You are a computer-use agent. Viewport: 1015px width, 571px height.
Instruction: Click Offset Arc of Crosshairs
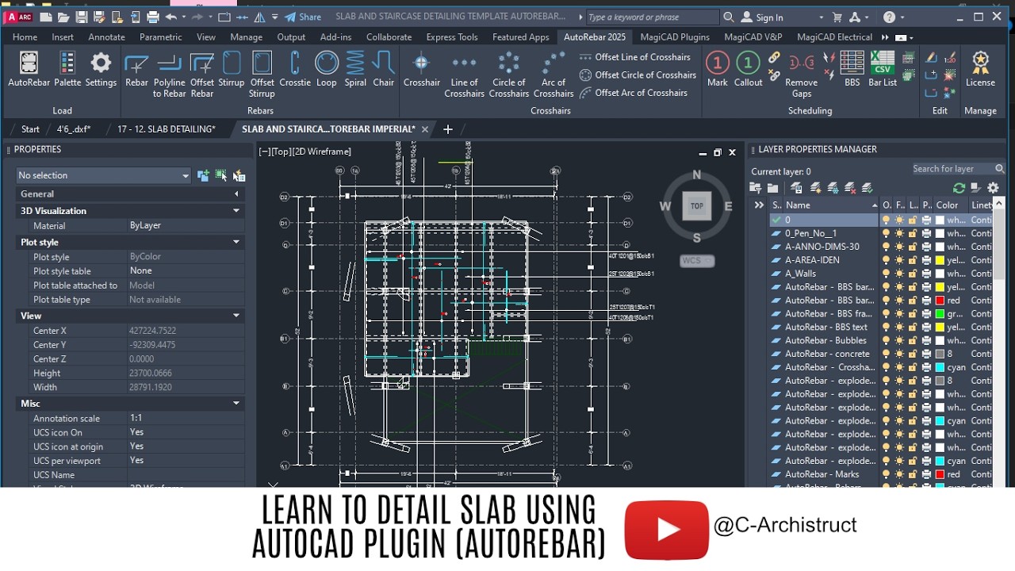coord(633,93)
